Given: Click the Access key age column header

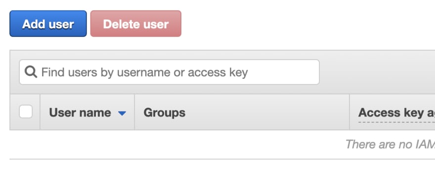Looking at the screenshot, I should point(396,112).
